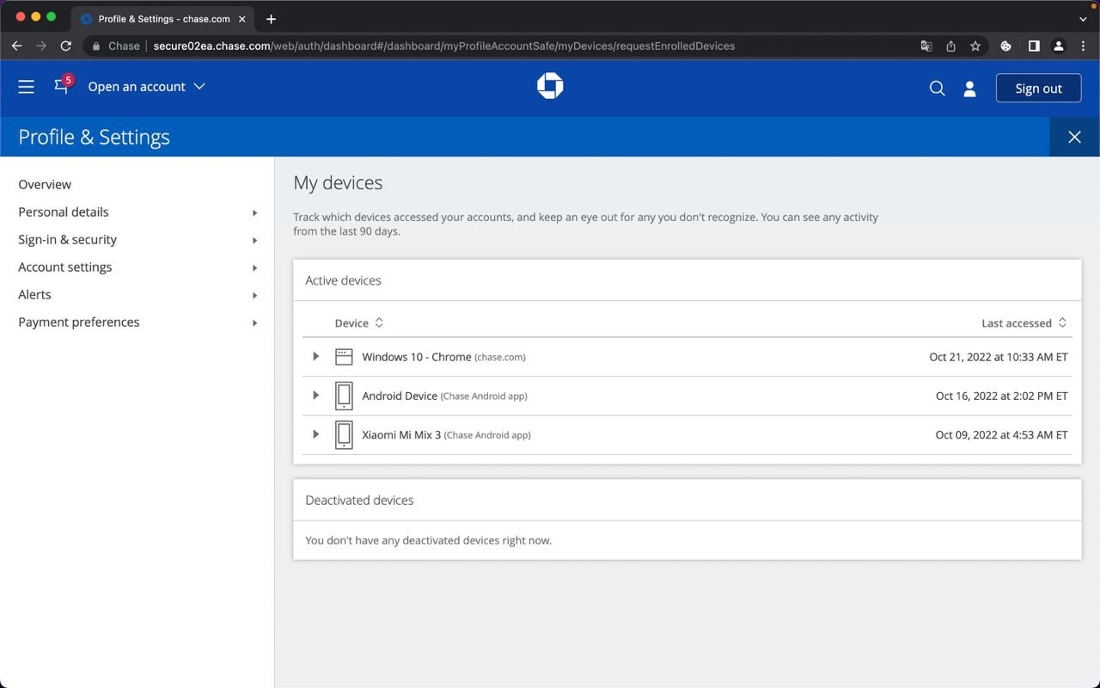Sort devices by Device column

358,323
